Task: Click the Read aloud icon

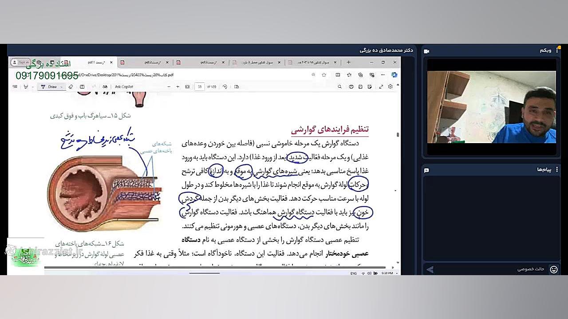Action: click(105, 87)
